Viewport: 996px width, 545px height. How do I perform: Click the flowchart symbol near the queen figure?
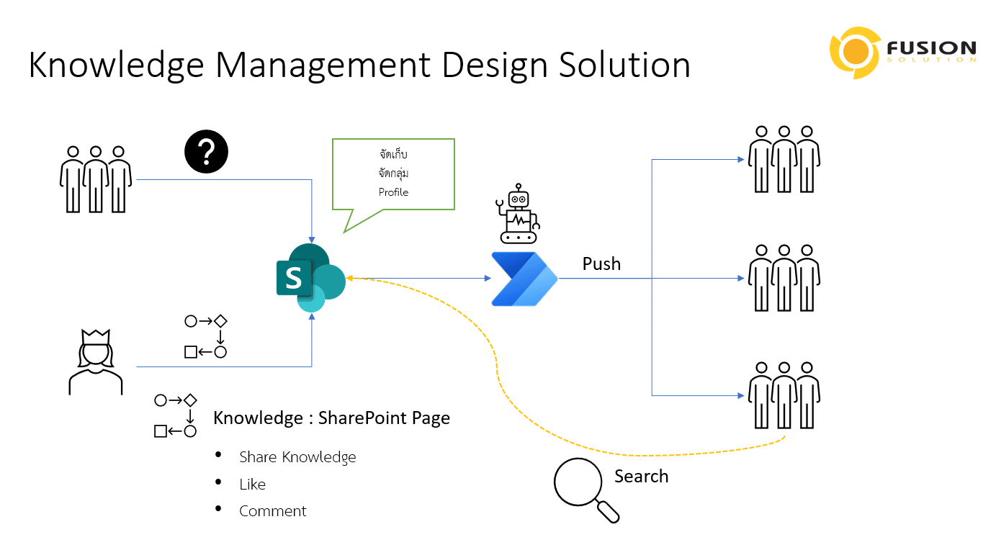(x=205, y=337)
